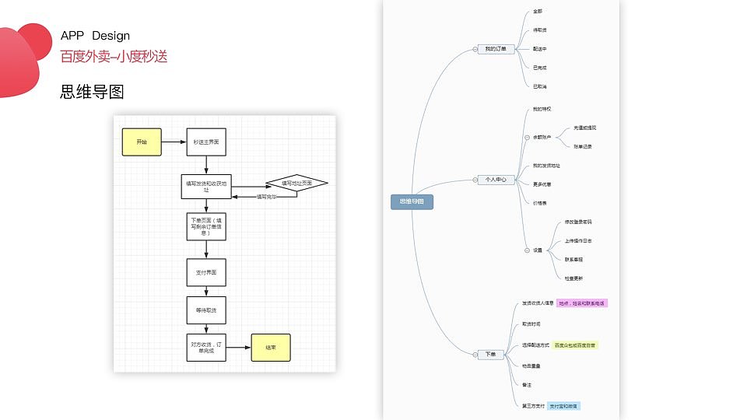Click the 配送中 leaf item
747x420 pixels.
click(540, 49)
